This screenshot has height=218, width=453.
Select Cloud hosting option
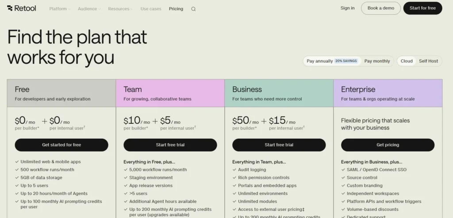[407, 61]
